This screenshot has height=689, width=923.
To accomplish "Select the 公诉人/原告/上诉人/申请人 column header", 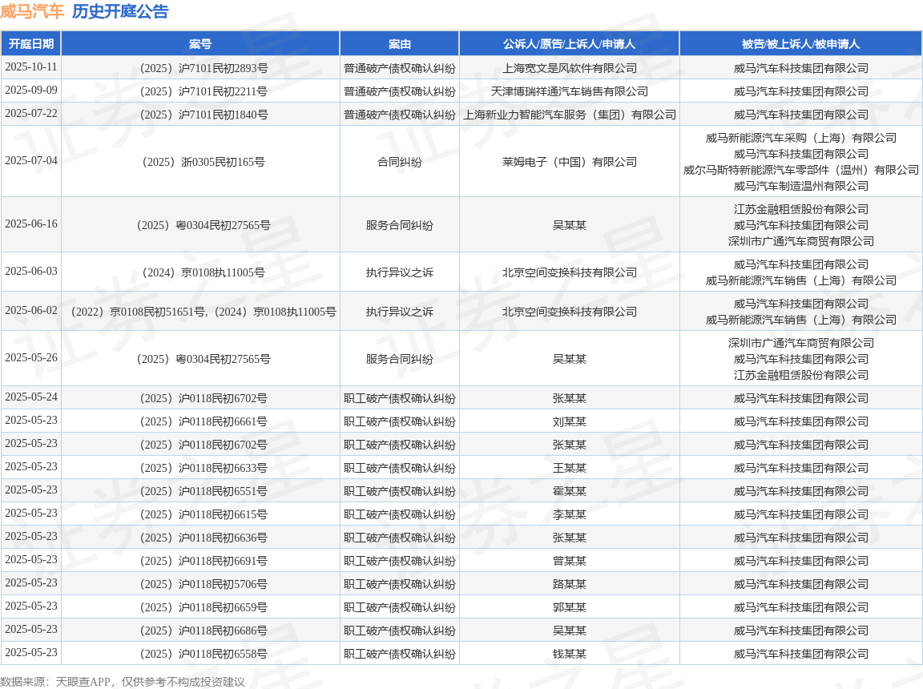I will pyautogui.click(x=569, y=44).
